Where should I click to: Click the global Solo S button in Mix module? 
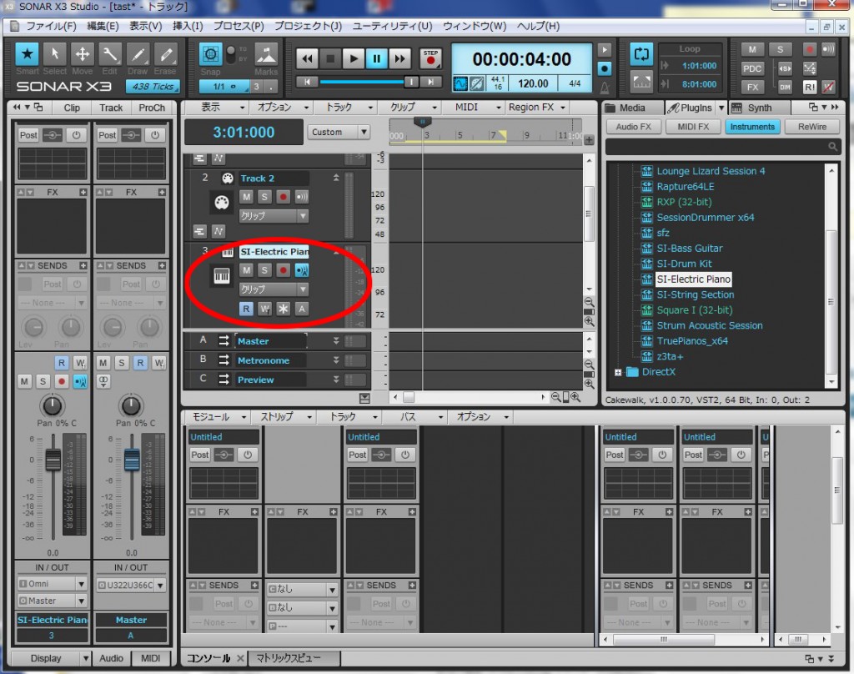[780, 49]
